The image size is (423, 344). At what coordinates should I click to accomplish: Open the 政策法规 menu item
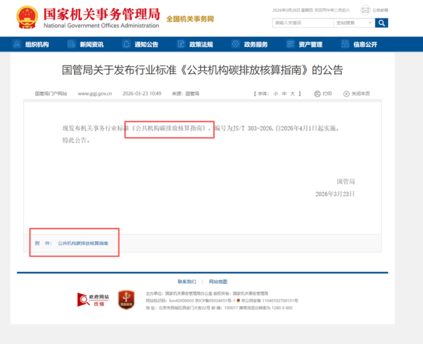click(201, 44)
